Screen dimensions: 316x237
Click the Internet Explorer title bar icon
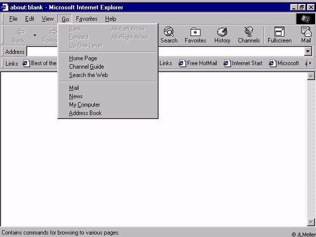4,7
